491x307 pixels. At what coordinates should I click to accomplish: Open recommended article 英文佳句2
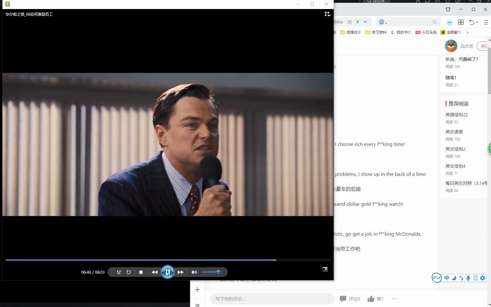click(455, 149)
